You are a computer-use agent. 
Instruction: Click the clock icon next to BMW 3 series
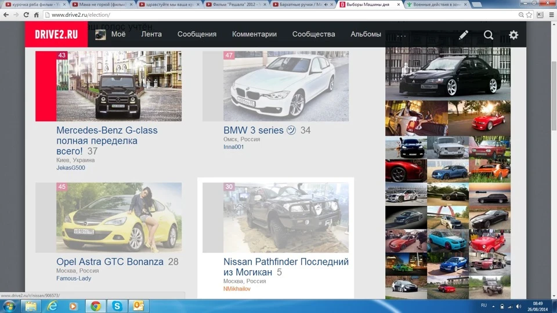291,130
